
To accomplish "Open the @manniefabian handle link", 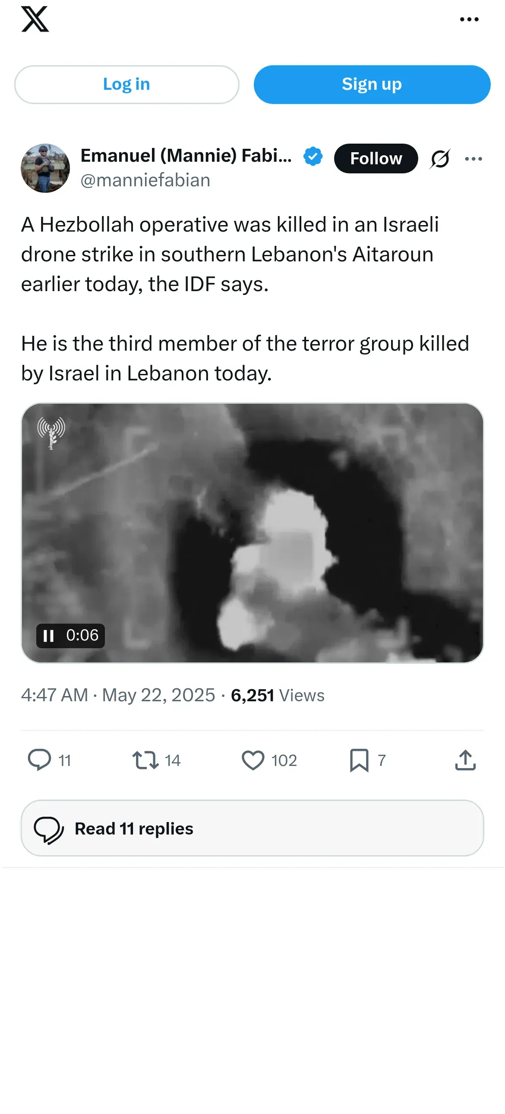I will 145,180.
